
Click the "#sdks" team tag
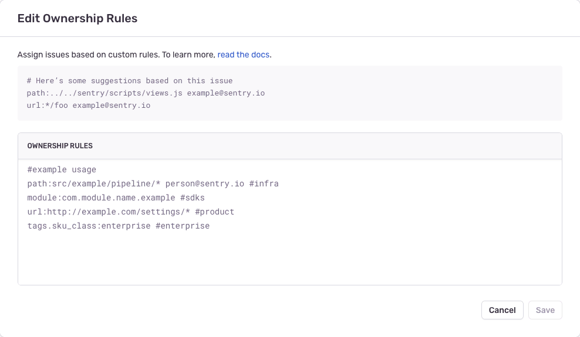pyautogui.click(x=193, y=198)
